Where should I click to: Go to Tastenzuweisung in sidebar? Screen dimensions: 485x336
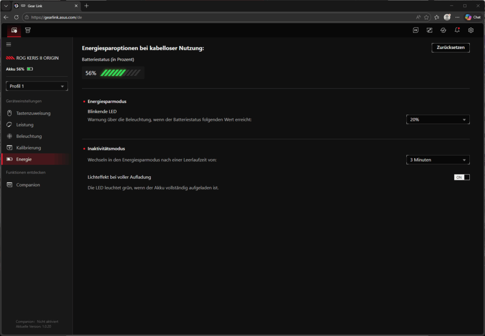pyautogui.click(x=33, y=113)
